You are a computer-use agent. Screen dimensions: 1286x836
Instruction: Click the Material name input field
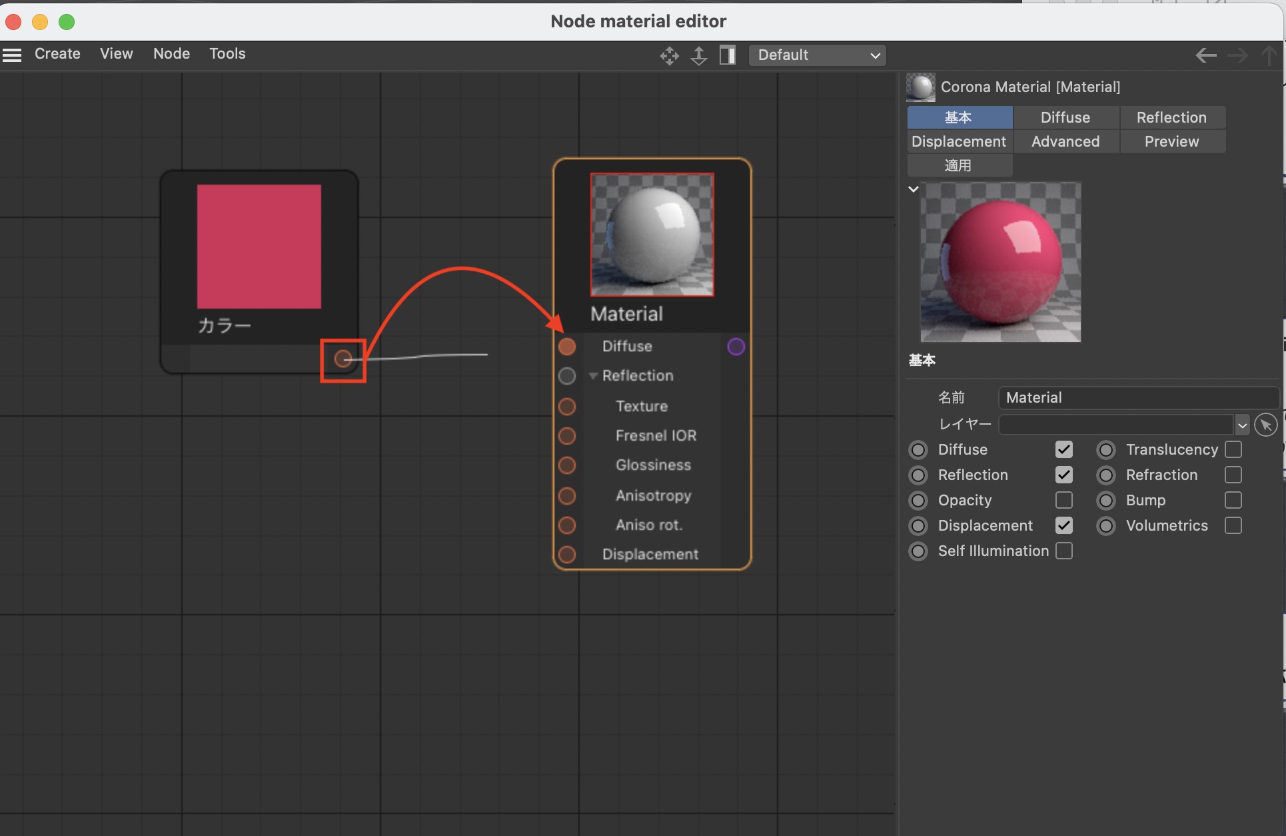[x=1137, y=397]
